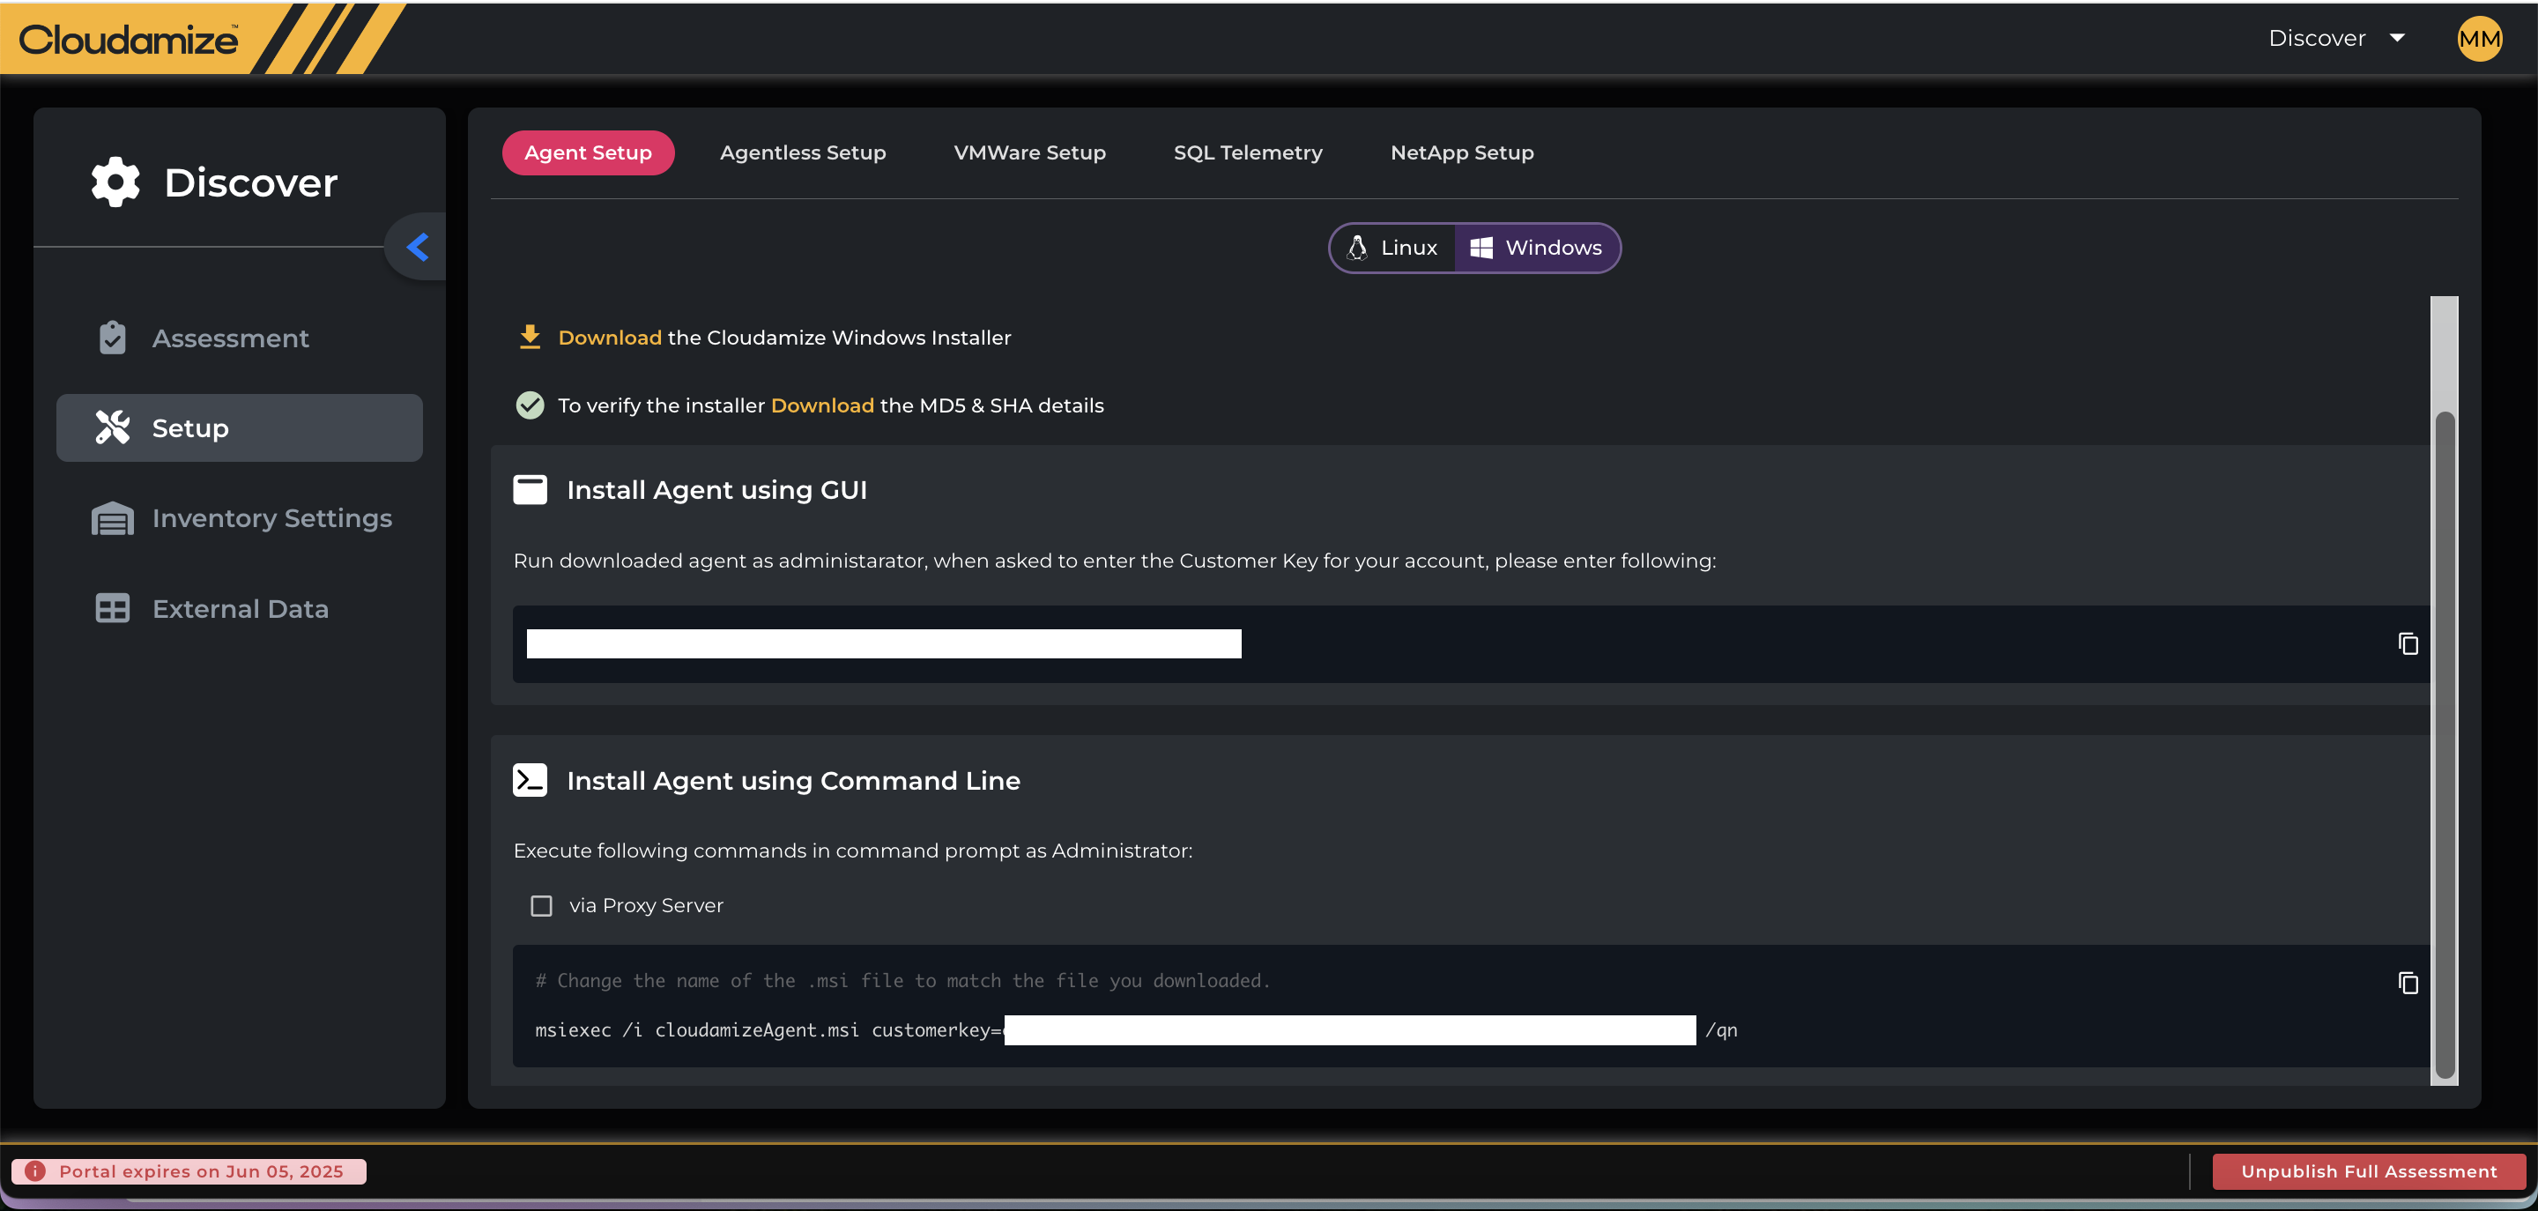The width and height of the screenshot is (2538, 1211).
Task: Open the Discover dropdown in the header
Action: point(2336,39)
